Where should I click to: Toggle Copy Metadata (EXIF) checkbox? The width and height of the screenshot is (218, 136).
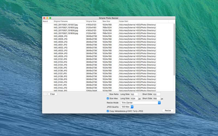(x=108, y=111)
